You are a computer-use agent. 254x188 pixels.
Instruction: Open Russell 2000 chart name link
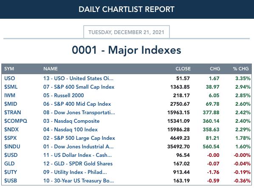pyautogui.click(x=64, y=95)
